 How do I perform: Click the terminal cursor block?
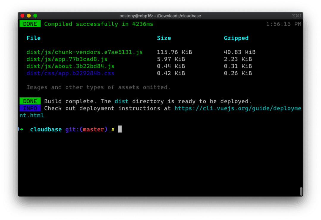[x=120, y=129]
